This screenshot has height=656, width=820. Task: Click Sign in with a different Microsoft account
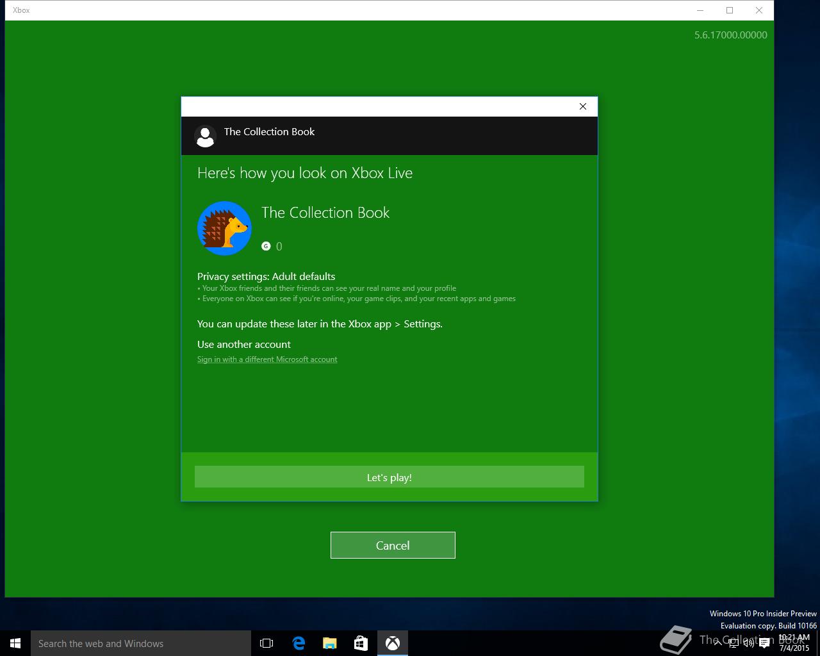(x=267, y=359)
